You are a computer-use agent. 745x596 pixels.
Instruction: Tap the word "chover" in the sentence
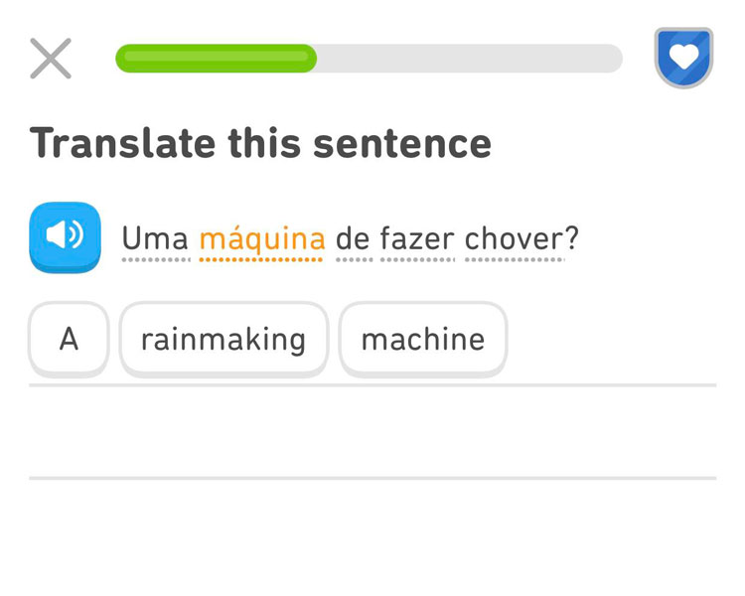(514, 239)
